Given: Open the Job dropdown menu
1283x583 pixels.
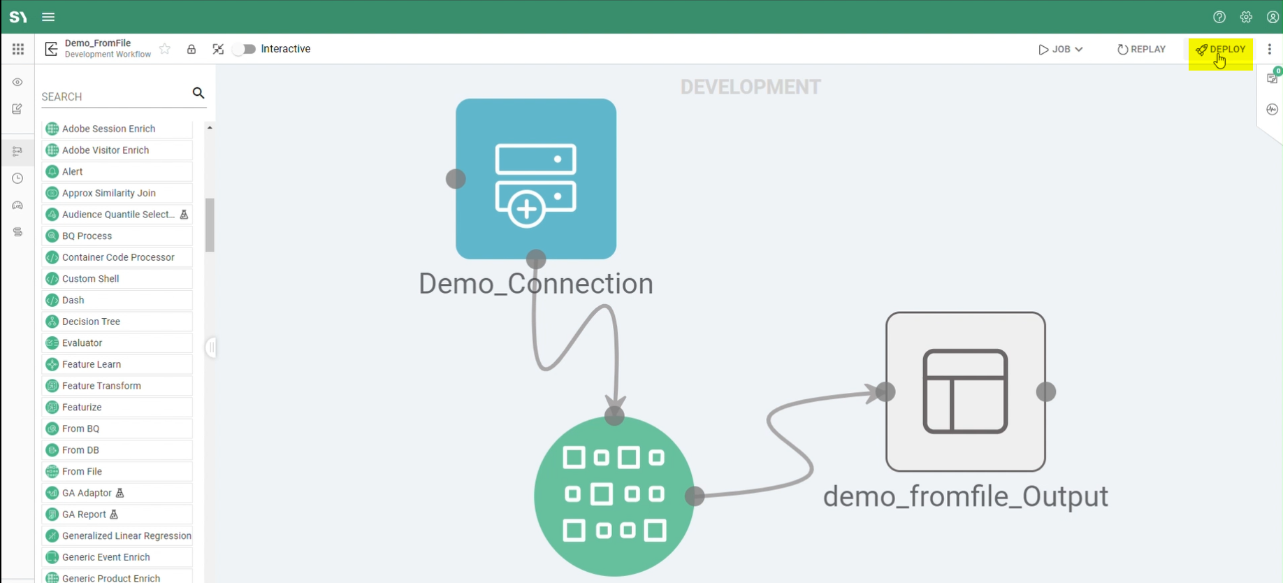Looking at the screenshot, I should coord(1060,50).
